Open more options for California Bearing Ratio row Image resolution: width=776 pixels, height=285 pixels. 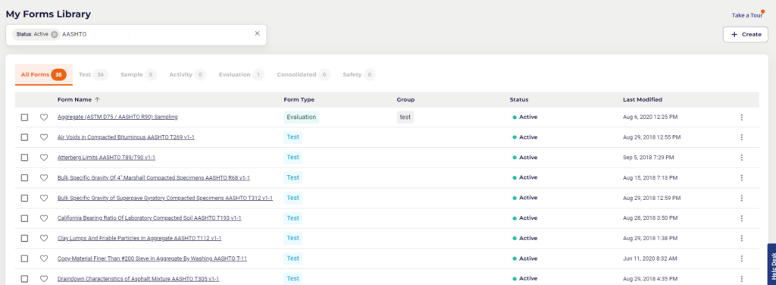pos(741,218)
